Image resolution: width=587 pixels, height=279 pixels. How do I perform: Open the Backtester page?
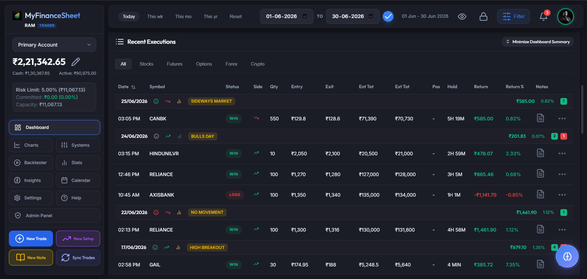click(x=31, y=163)
